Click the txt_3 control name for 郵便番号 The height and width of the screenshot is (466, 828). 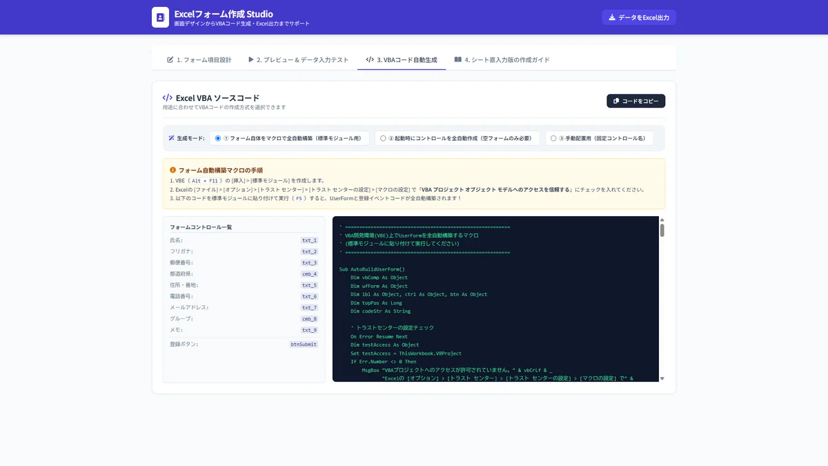click(309, 262)
